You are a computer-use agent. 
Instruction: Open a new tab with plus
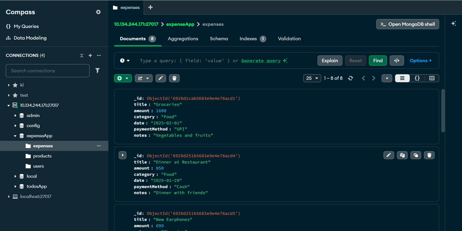(x=150, y=7)
